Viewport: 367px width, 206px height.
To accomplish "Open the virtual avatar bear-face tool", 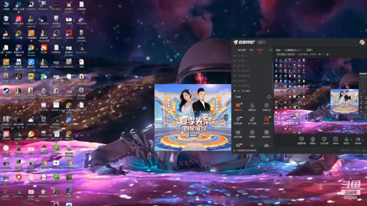I will pos(238,134).
